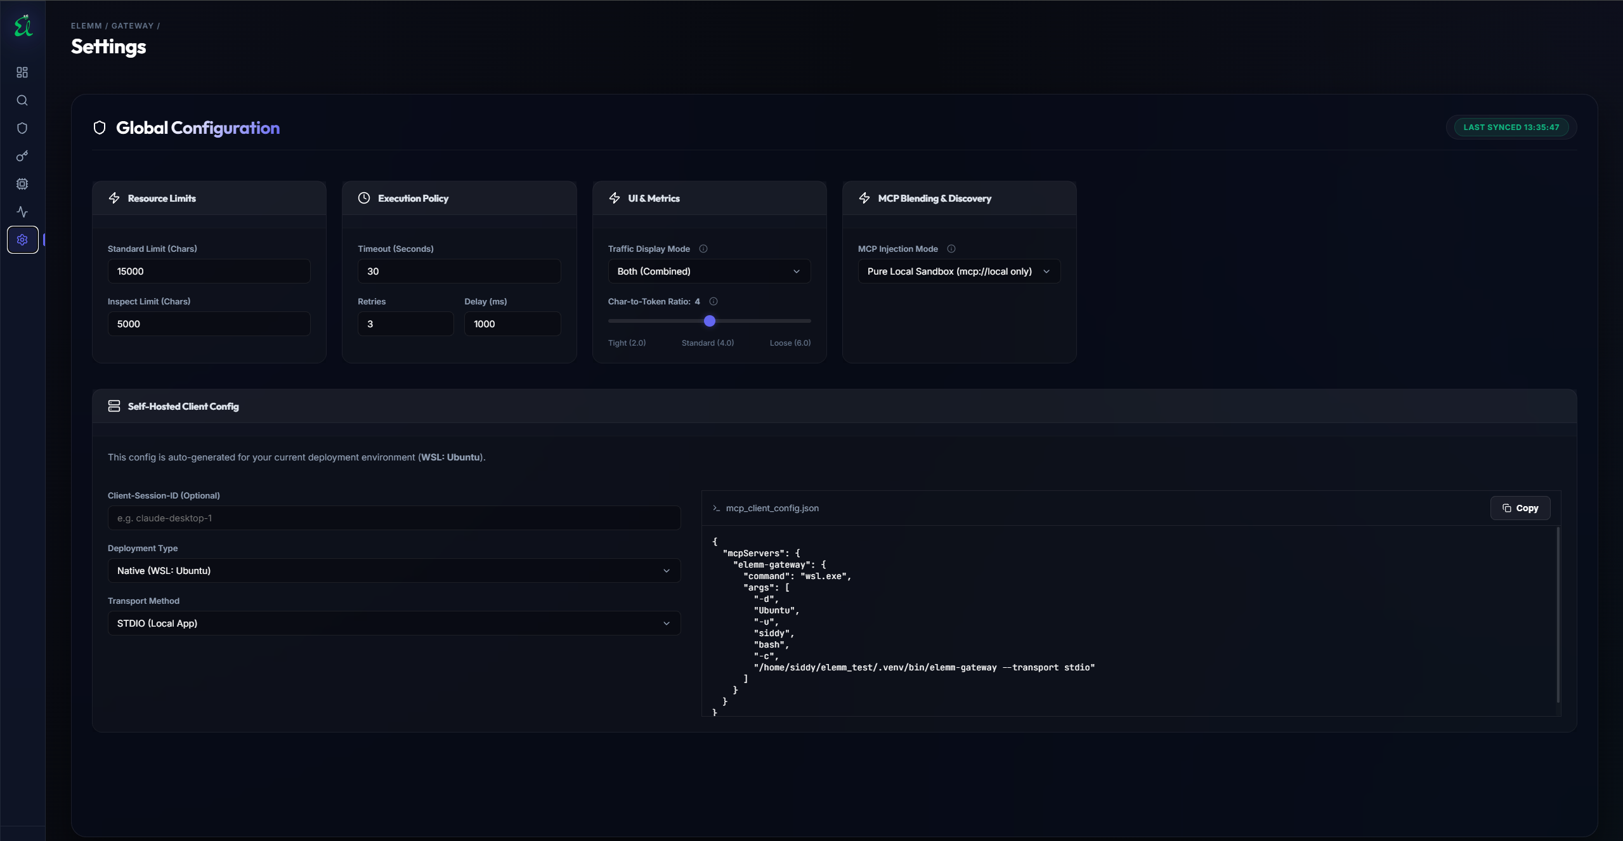Open the MCP Injection Mode dropdown
1623x841 pixels.
(959, 271)
